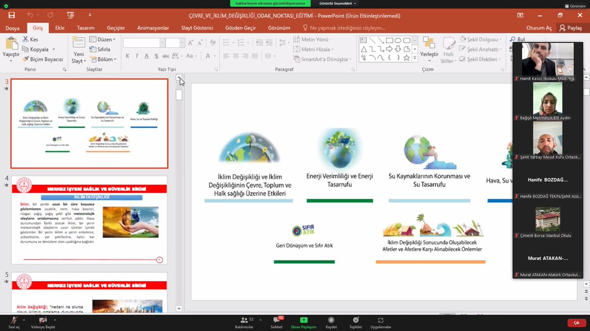
Task: Click the Ne yapmak istediğinizi söyleyin search box
Action: pos(344,28)
